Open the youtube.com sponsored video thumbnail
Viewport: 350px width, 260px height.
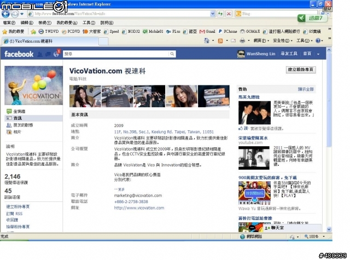254,158
